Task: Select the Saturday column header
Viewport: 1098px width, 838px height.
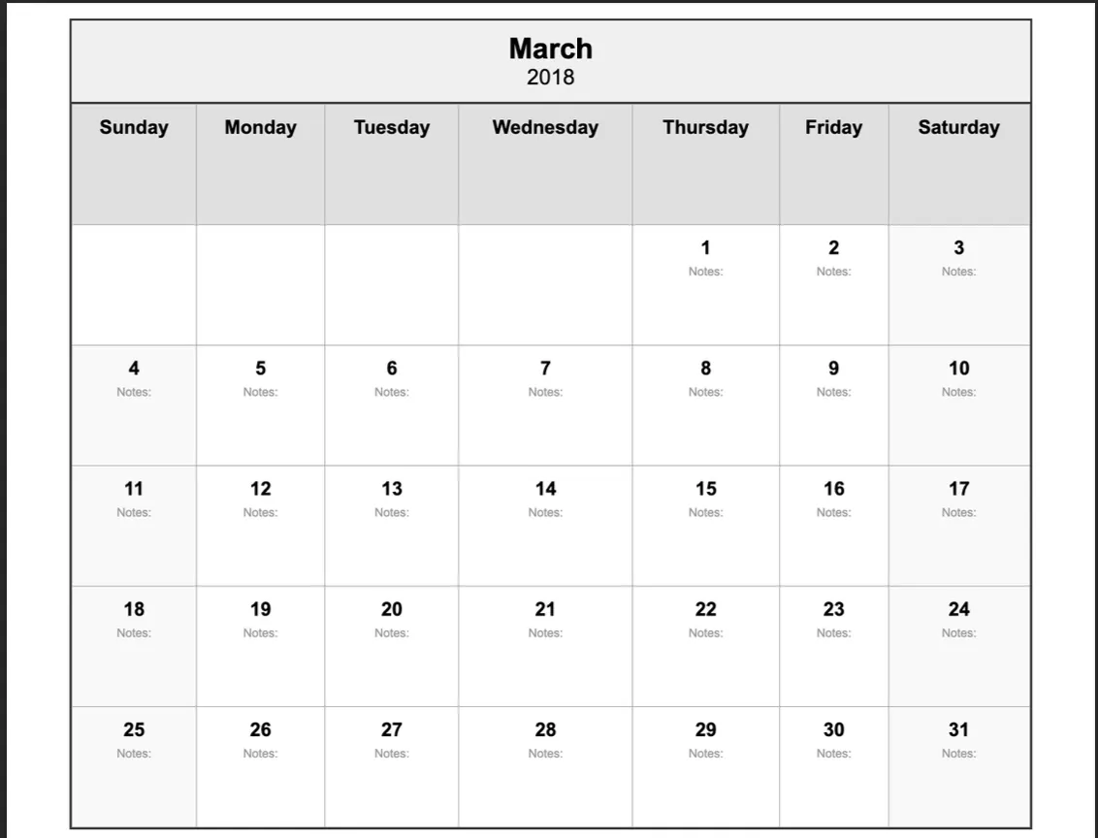Action: tap(958, 128)
